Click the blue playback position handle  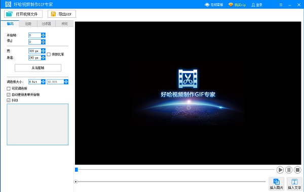77,170
